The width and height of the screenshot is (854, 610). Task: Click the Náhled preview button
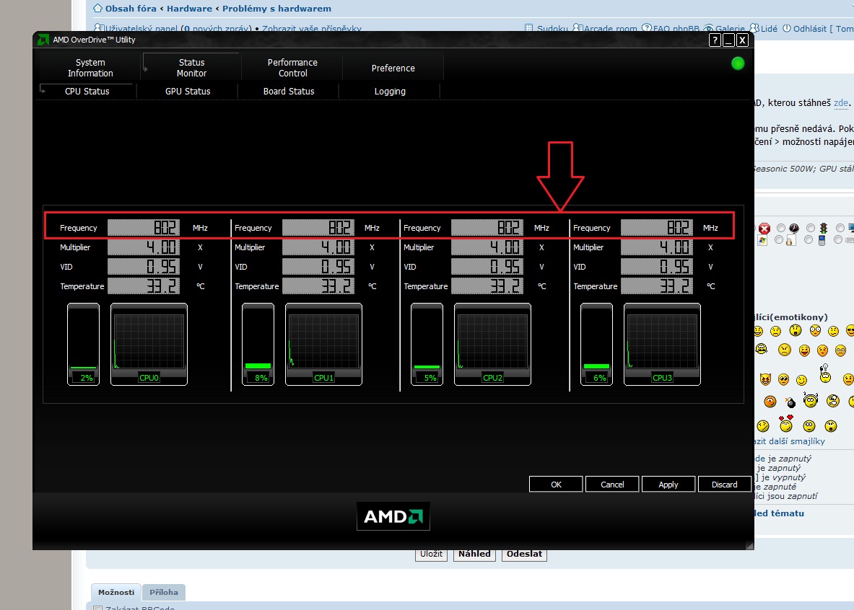point(474,554)
